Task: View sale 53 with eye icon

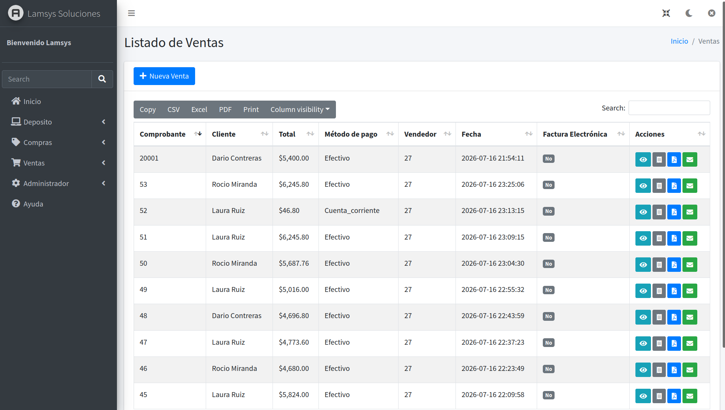Action: (x=643, y=186)
